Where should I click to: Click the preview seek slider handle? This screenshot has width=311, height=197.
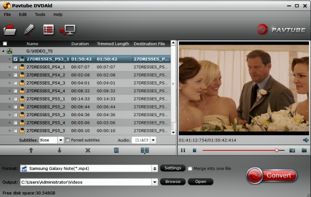point(277,150)
